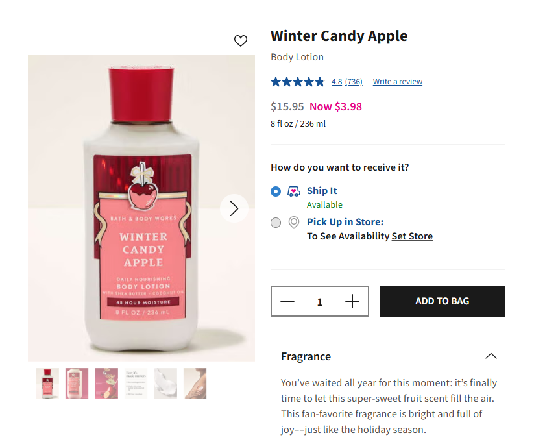The image size is (558, 442).
Task: Click the quantity input field
Action: click(320, 302)
